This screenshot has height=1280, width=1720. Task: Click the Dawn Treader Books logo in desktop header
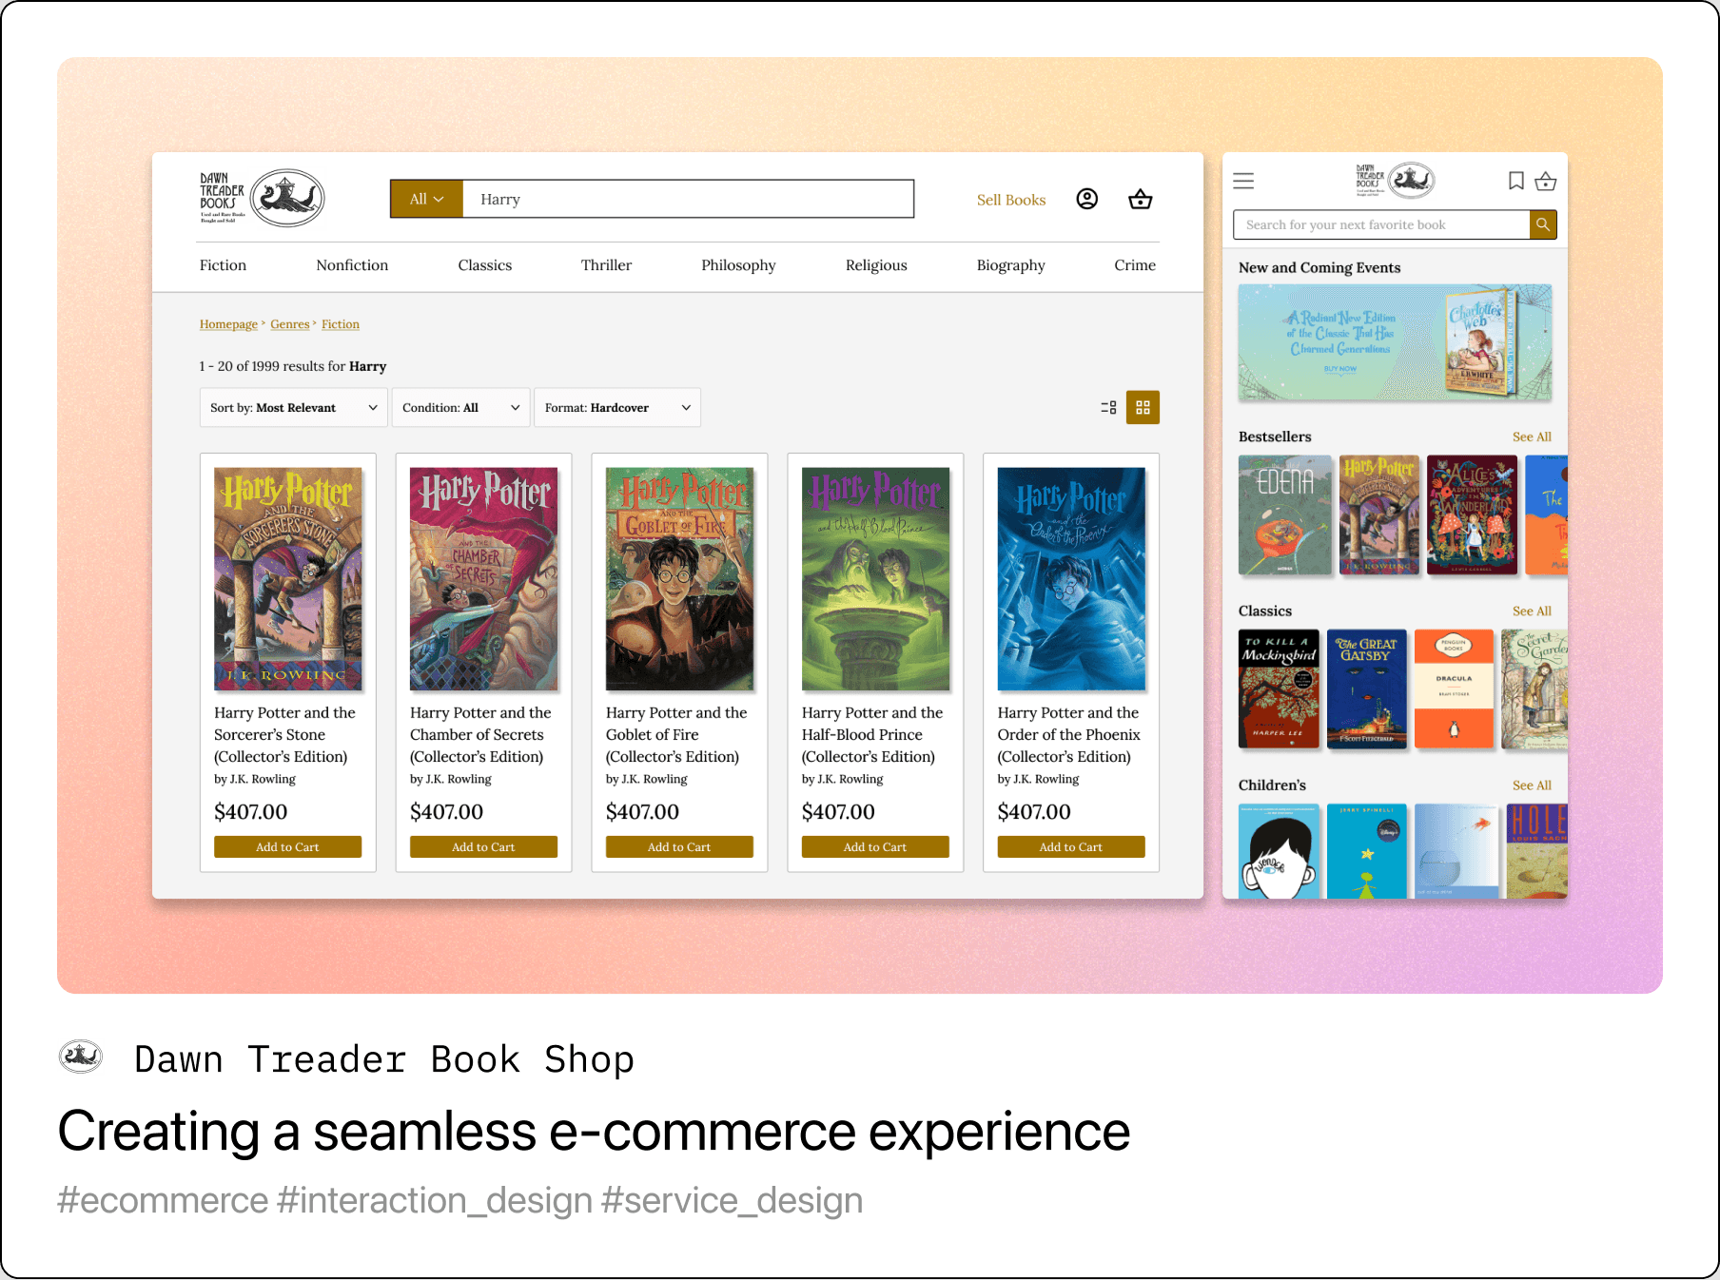[x=262, y=198]
